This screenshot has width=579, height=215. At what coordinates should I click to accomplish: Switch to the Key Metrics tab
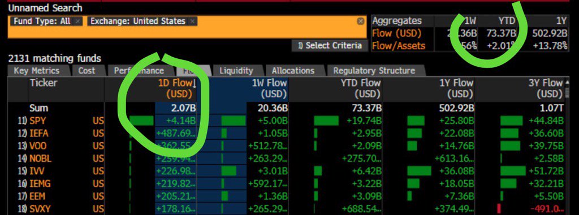pos(36,71)
